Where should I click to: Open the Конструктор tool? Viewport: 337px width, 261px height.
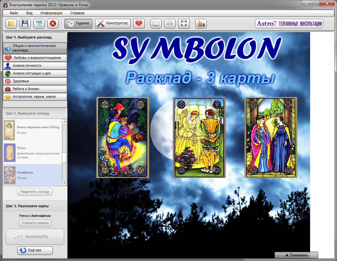(113, 23)
